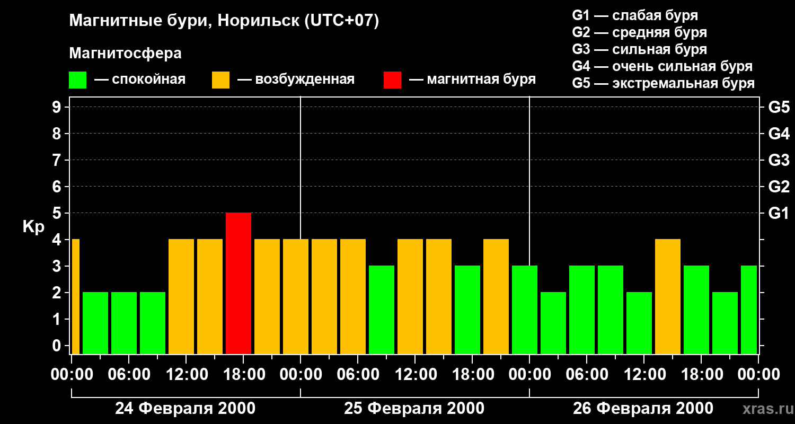Select the only orange bar on 26 February
Viewport: 795px width, 424px height.
[x=668, y=296]
